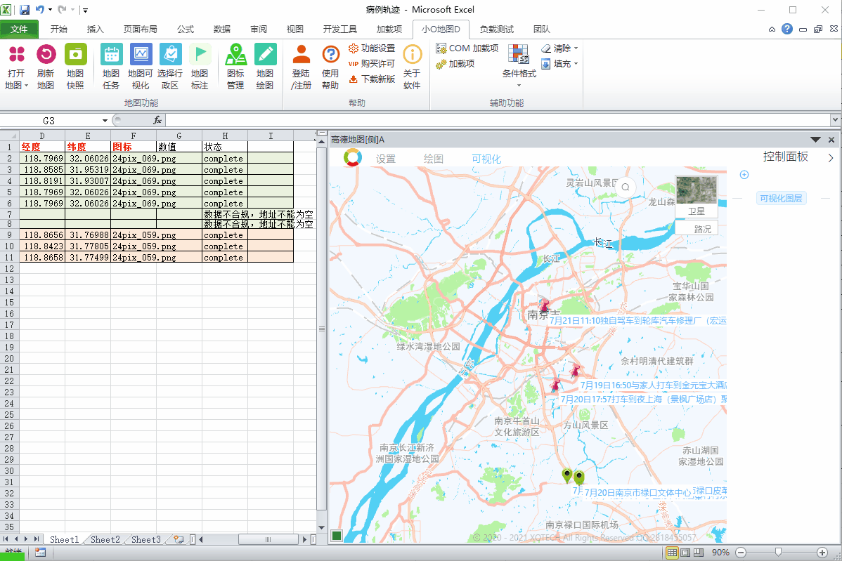Launch 地图可视化 chart icon

click(x=141, y=54)
